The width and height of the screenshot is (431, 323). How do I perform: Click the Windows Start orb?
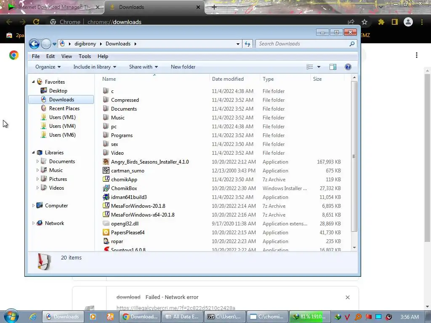(x=11, y=316)
